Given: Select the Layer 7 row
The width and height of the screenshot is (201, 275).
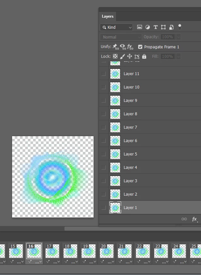Looking at the screenshot, I should 150,127.
